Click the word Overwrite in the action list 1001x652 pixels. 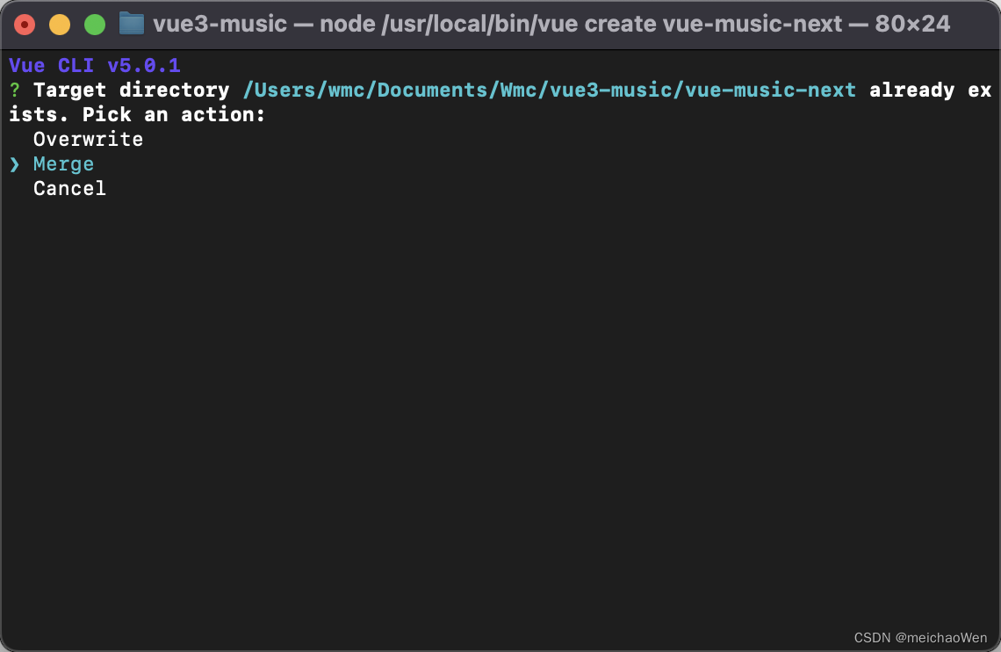coord(88,139)
